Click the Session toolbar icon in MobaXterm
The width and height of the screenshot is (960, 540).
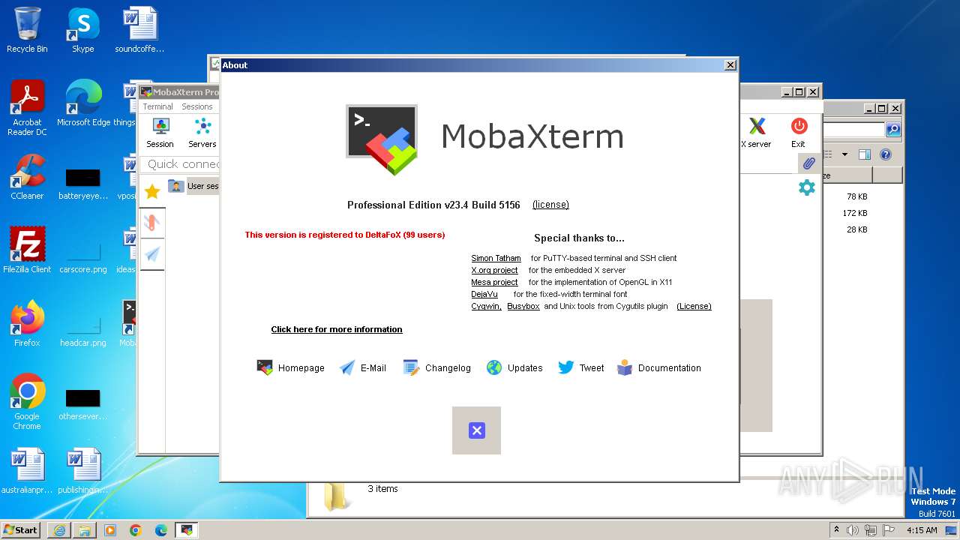point(160,132)
